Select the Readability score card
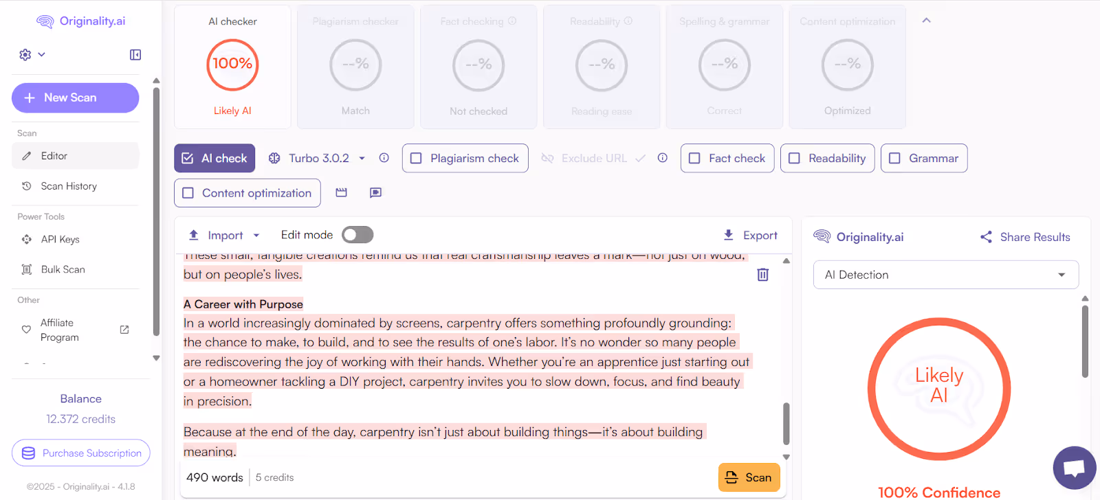1100x500 pixels. (602, 67)
